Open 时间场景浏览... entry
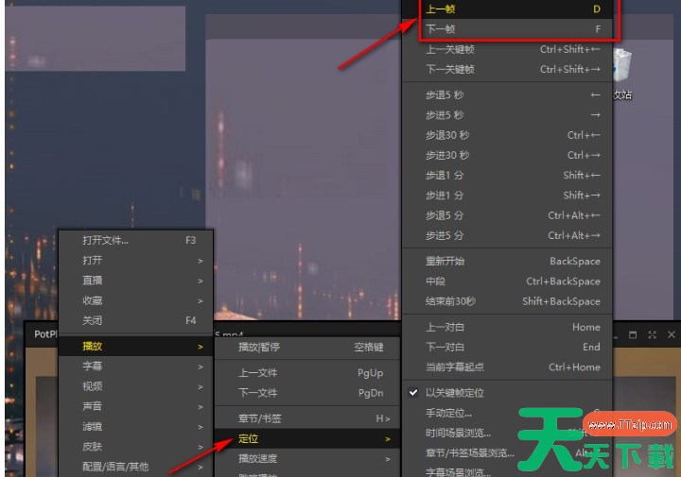The image size is (681, 477). click(x=507, y=433)
